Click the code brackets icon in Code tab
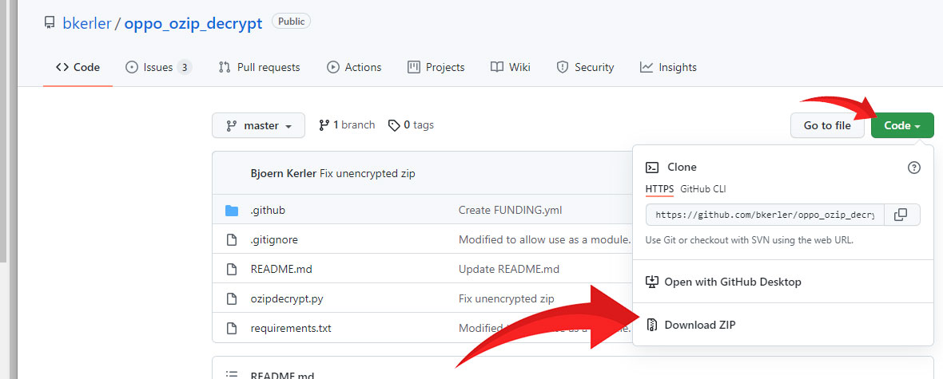This screenshot has height=379, width=943. tap(62, 67)
